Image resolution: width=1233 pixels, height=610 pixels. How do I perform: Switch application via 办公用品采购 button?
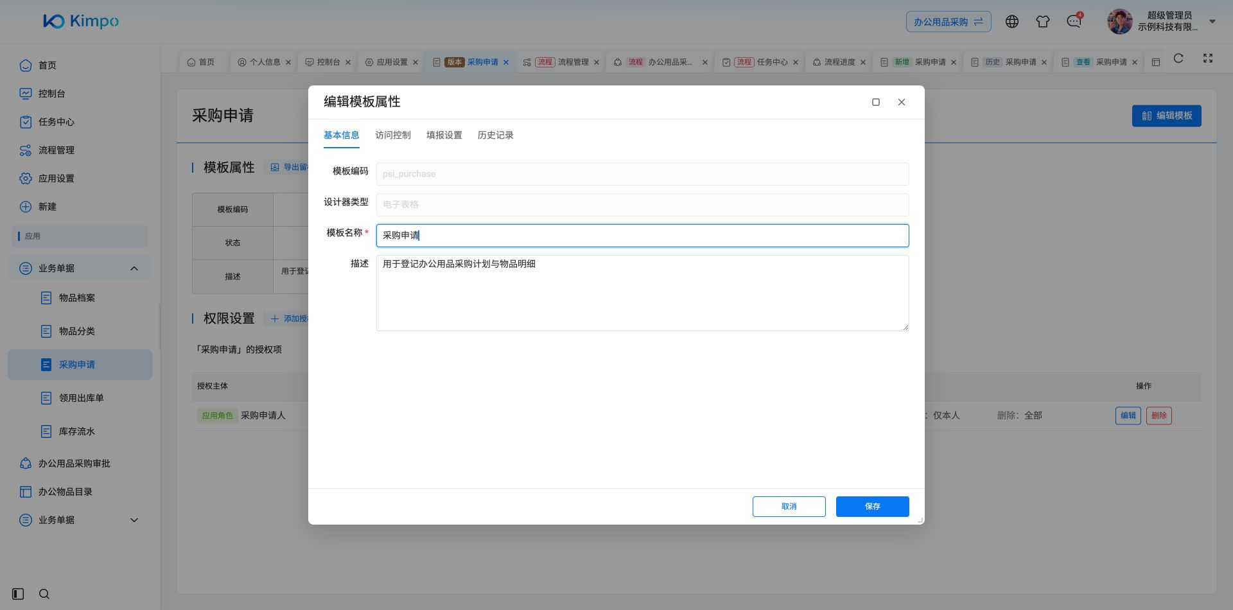pyautogui.click(x=949, y=22)
